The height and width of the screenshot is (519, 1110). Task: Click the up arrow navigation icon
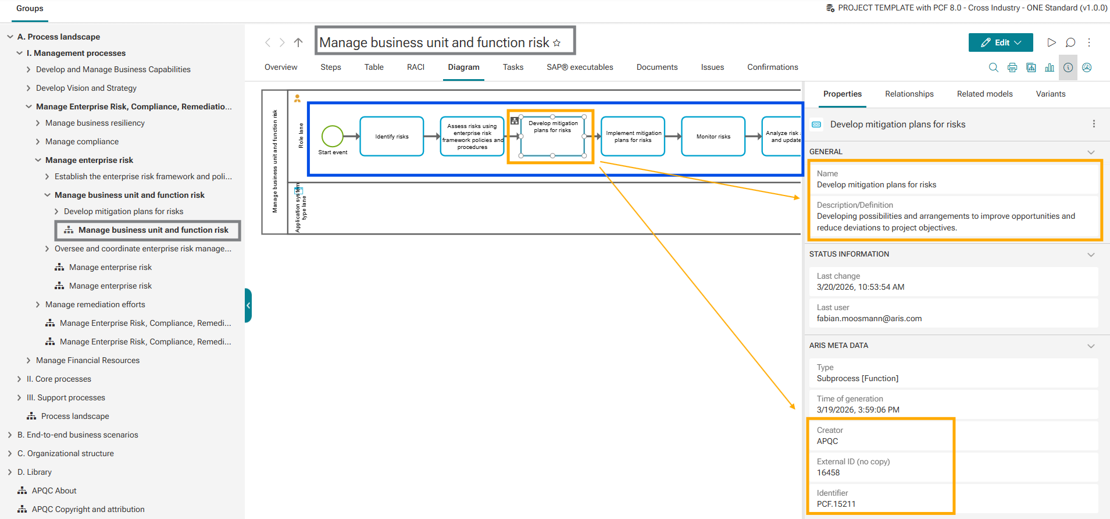coord(298,42)
